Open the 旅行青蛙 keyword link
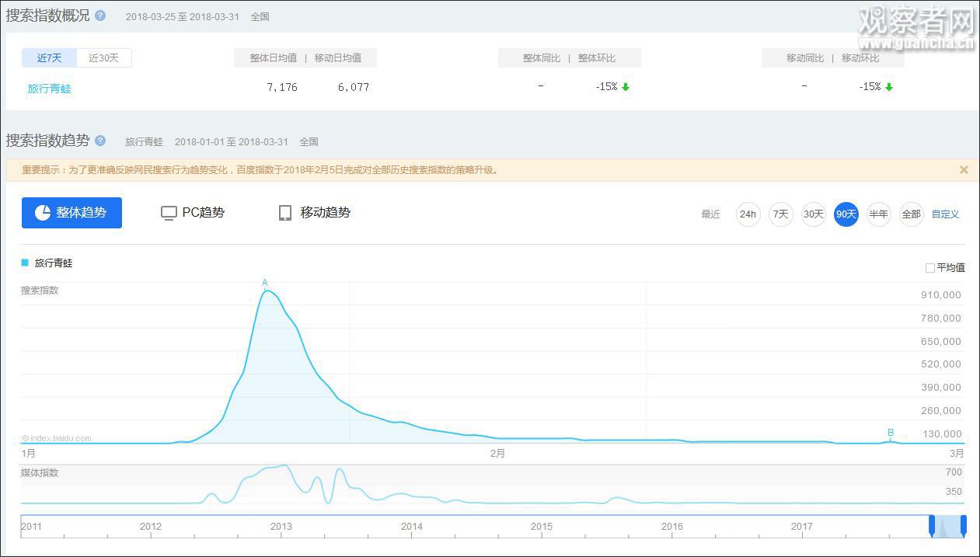The height and width of the screenshot is (557, 980). point(50,89)
